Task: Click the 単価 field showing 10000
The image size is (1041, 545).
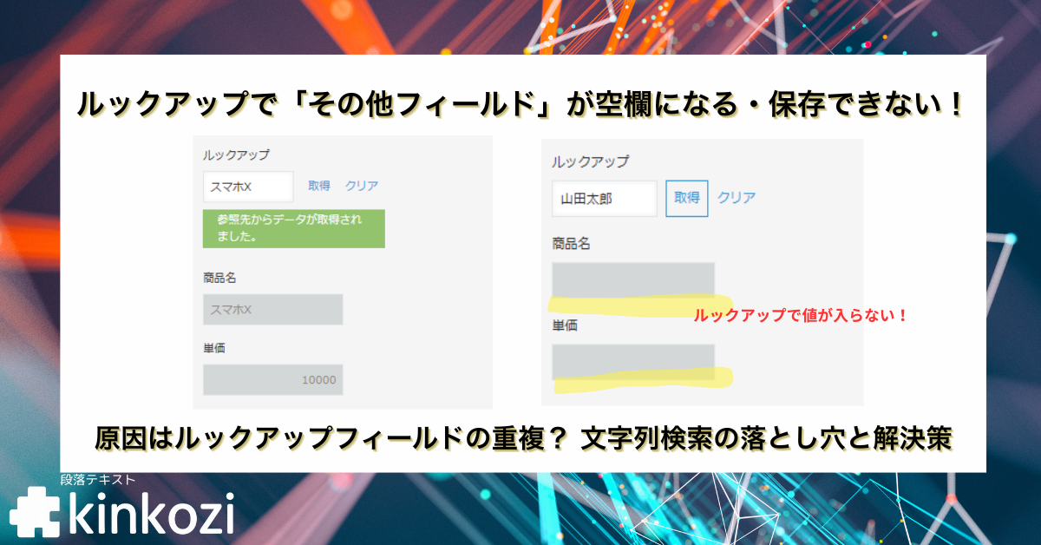Action: 272,379
